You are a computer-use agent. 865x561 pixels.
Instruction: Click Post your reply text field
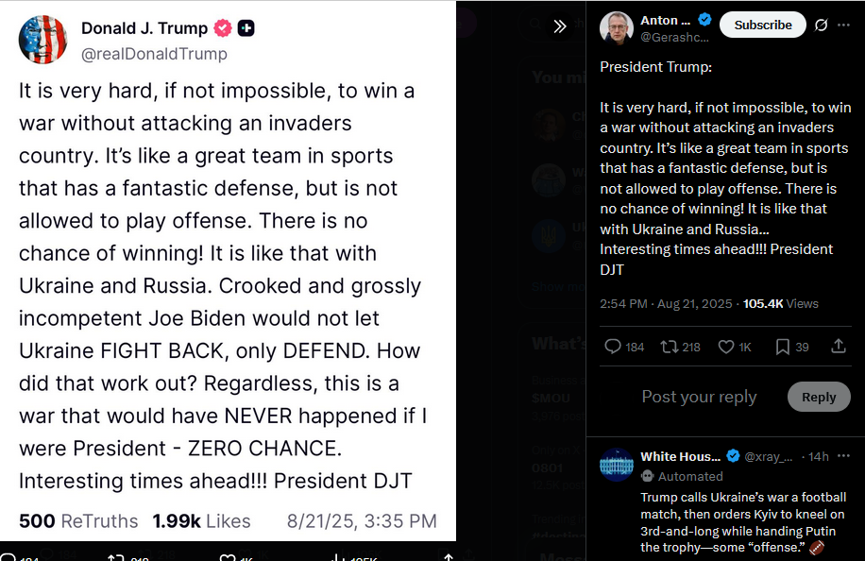pyautogui.click(x=699, y=397)
